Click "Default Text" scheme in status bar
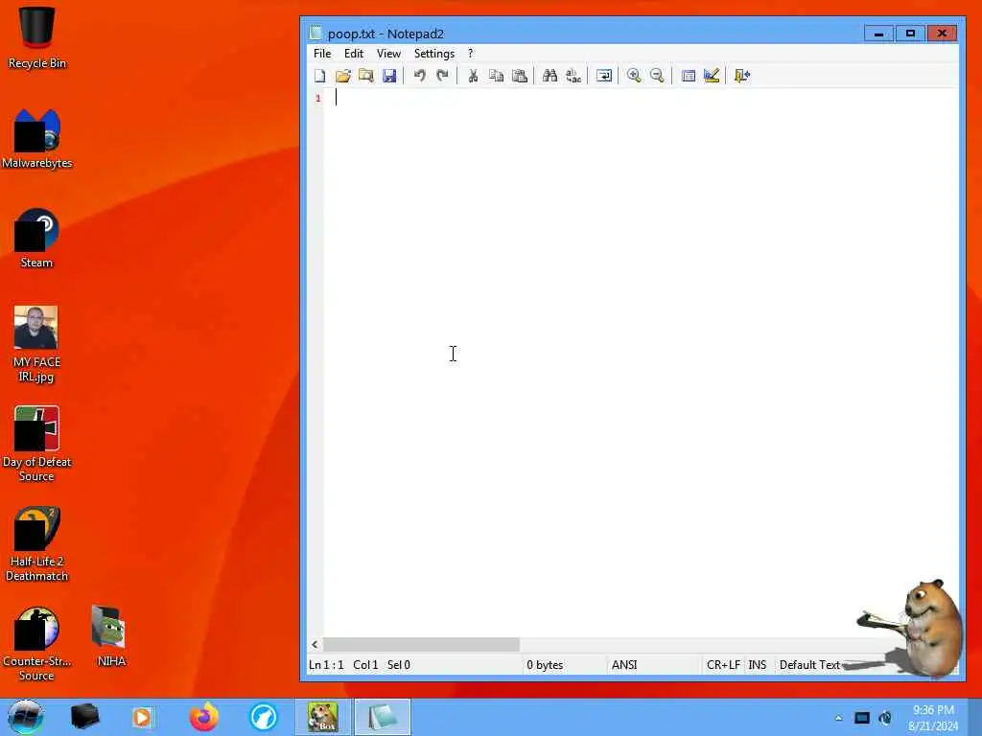The width and height of the screenshot is (982, 736). click(809, 665)
